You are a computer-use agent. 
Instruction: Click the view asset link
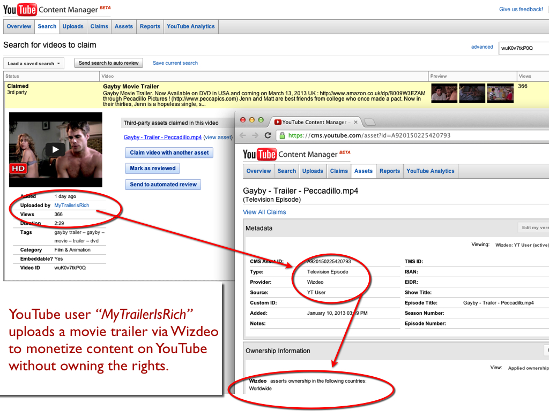(x=219, y=138)
